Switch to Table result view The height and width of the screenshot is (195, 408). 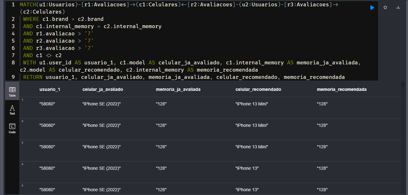[x=12, y=92]
